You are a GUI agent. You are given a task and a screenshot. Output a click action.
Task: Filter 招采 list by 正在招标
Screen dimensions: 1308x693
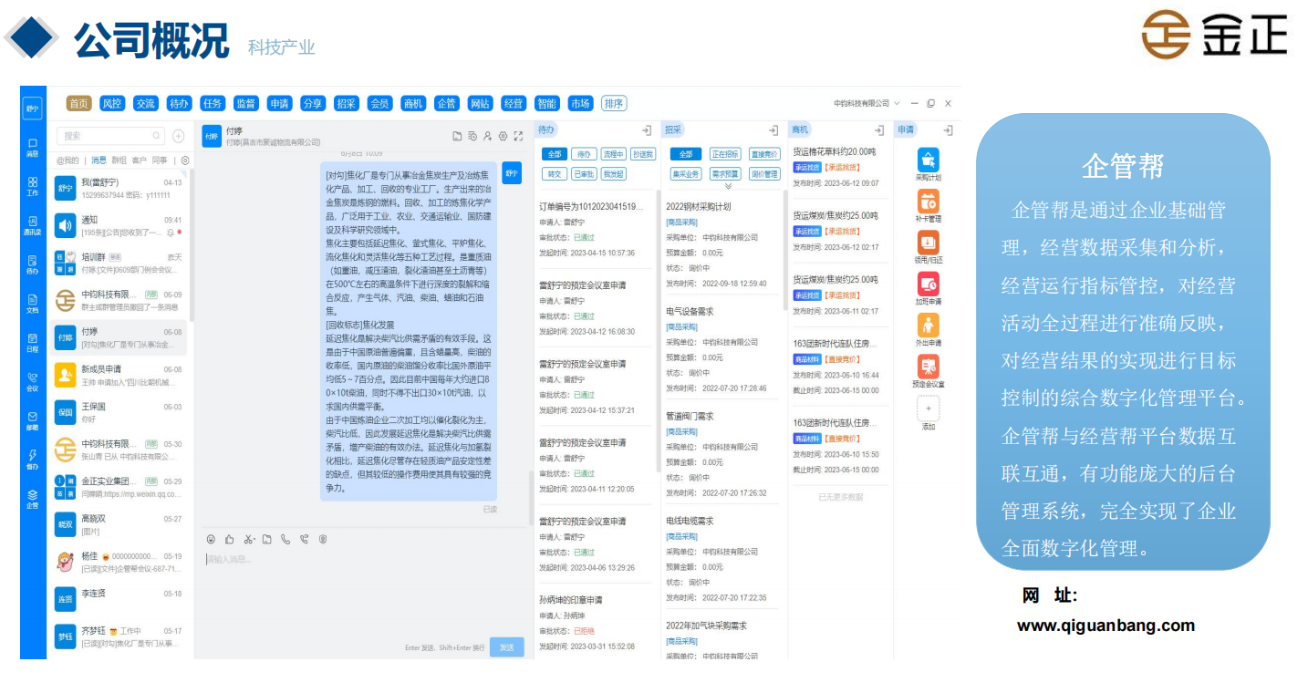(726, 154)
